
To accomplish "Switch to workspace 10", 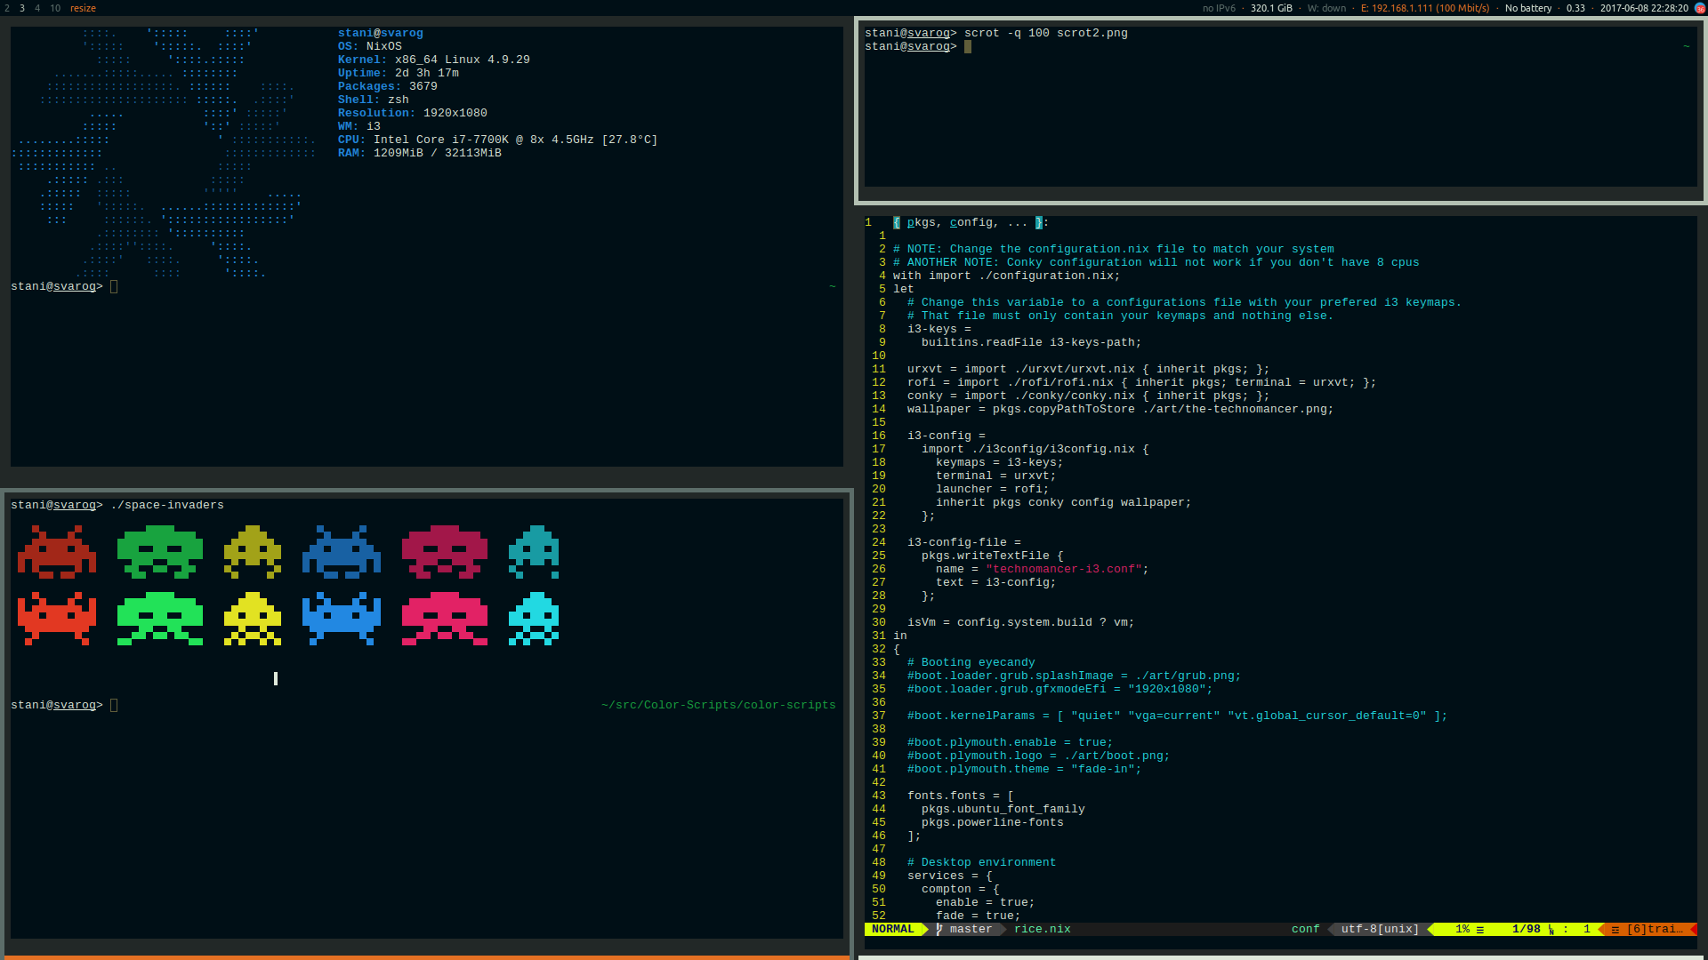I will click(x=55, y=8).
